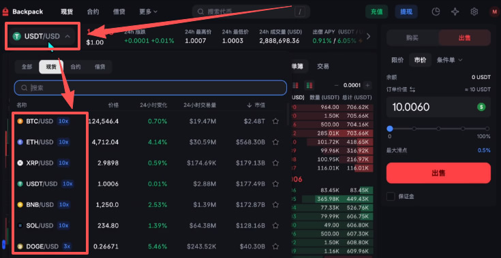
Task: Click the order percentage slider handle
Action: pos(389,129)
